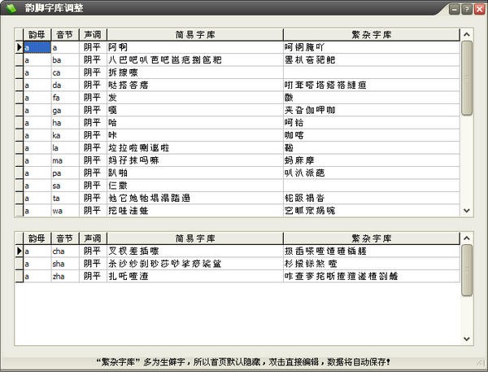Click 繁杂字库 header in upper table
The height and width of the screenshot is (372, 488).
372,34
